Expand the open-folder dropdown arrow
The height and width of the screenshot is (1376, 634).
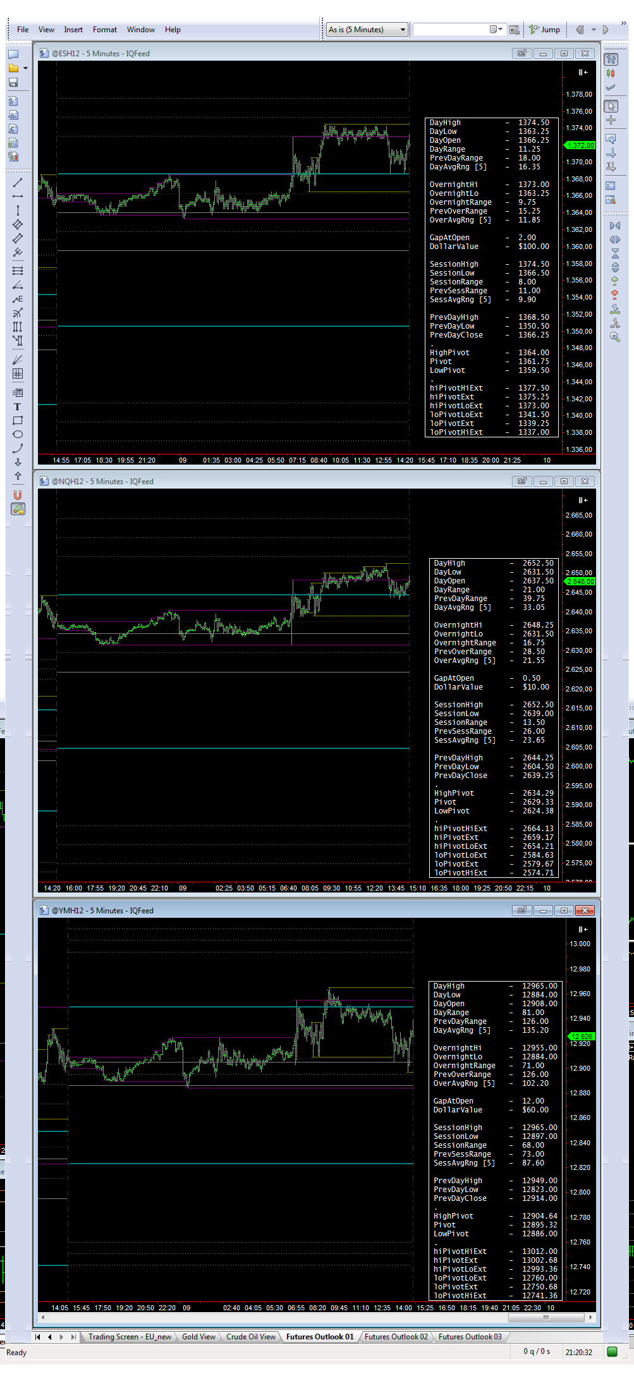pyautogui.click(x=25, y=68)
